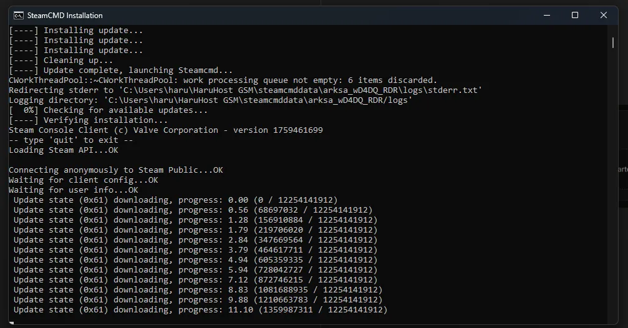Click 'Checking for available updates...' line
Viewport: 628px width, 328px height.
pos(108,110)
